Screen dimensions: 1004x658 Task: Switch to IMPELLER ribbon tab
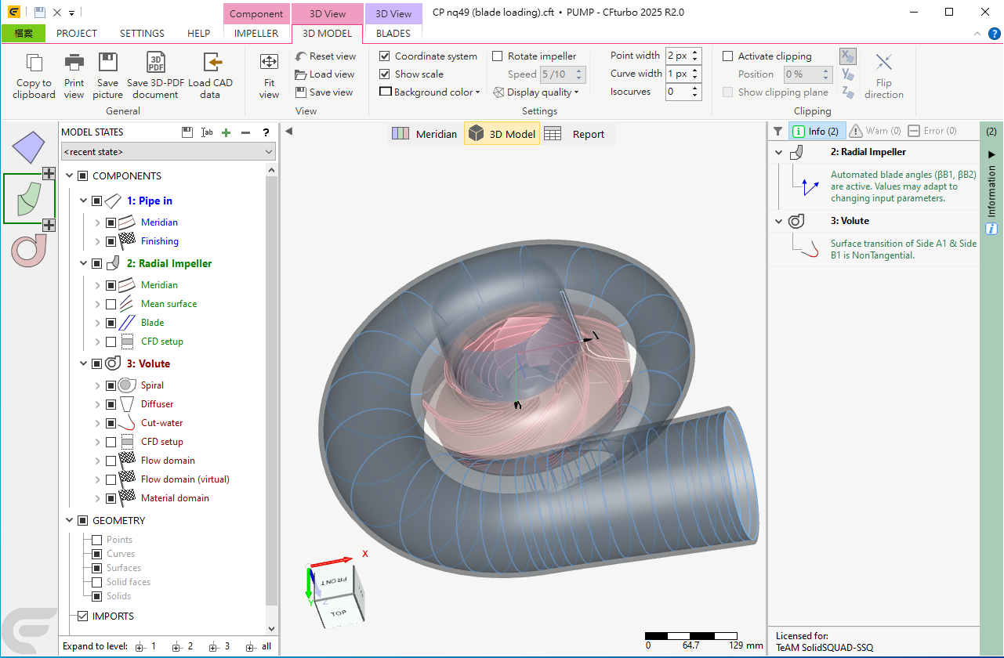(256, 34)
